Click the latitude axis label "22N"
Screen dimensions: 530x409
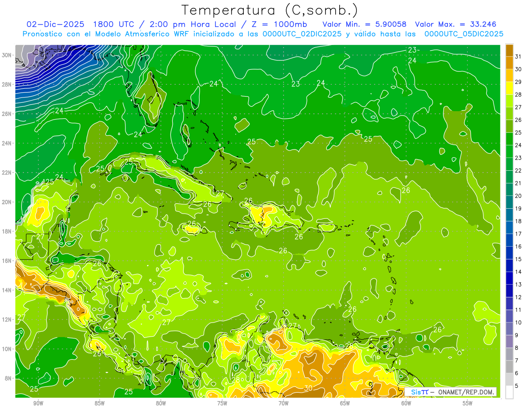[8, 173]
